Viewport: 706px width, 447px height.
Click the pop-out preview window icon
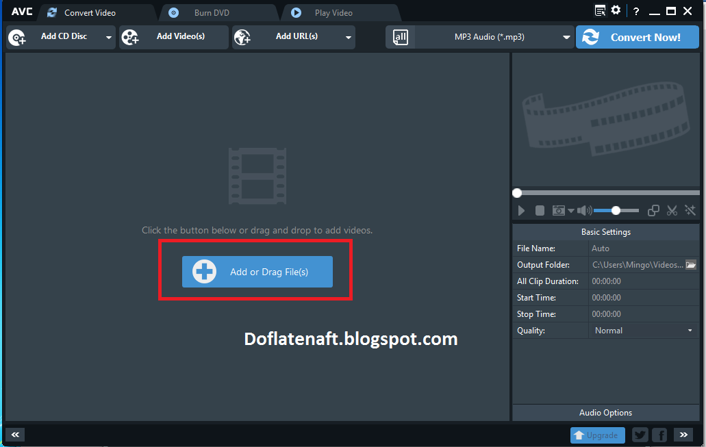point(653,211)
